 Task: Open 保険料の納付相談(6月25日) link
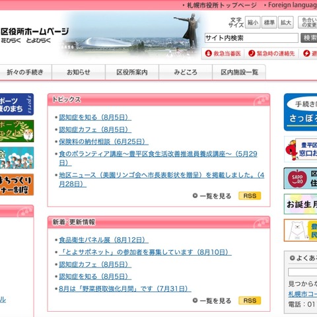click(104, 141)
